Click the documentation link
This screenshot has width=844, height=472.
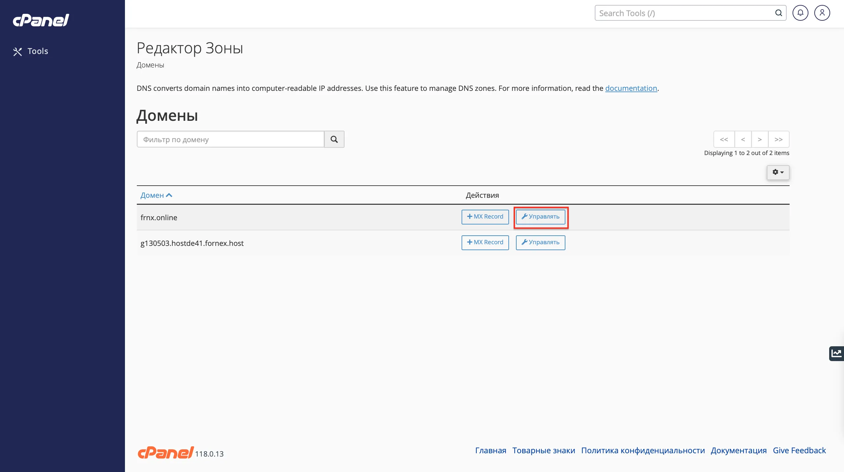click(x=631, y=88)
